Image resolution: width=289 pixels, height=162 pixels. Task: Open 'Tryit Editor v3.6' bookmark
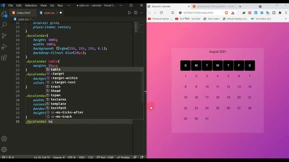pyautogui.click(x=261, y=19)
